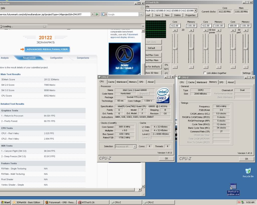Open the Google search engine selector icon
This screenshot has height=205, width=257.
pyautogui.click(x=104, y=14)
